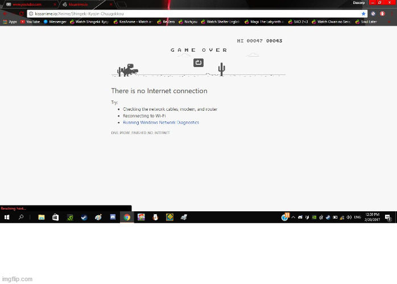Open Steam from the taskbar
This screenshot has width=397, height=284.
84,217
